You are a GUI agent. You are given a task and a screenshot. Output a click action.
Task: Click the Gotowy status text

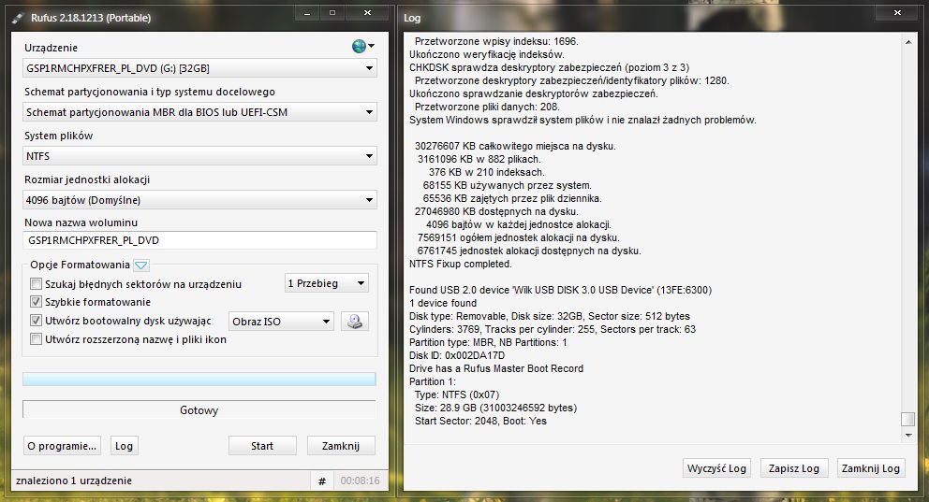(199, 410)
